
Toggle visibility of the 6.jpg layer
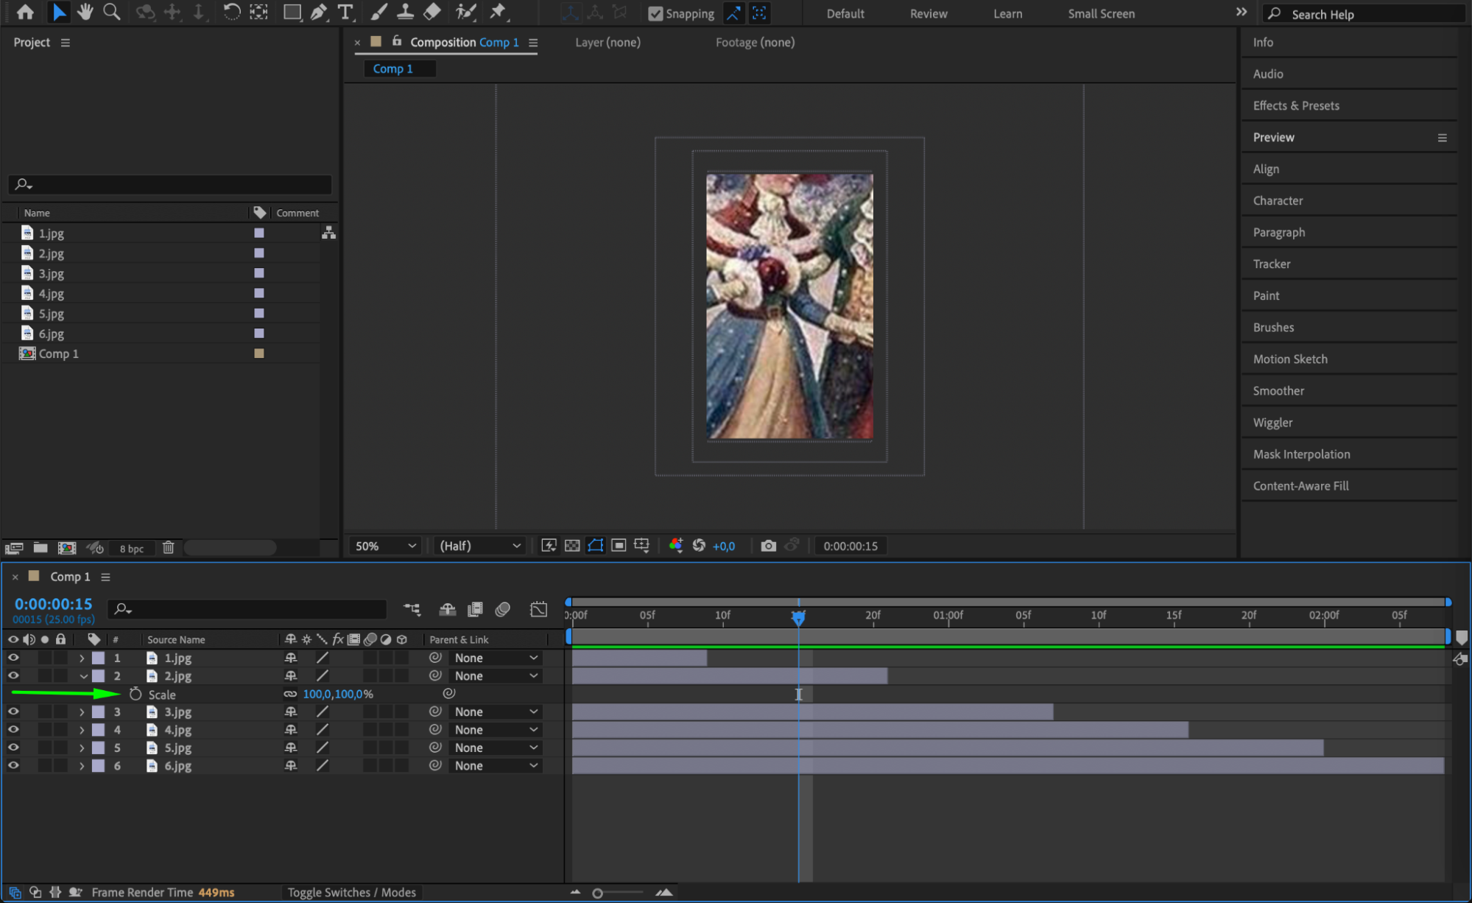click(13, 765)
